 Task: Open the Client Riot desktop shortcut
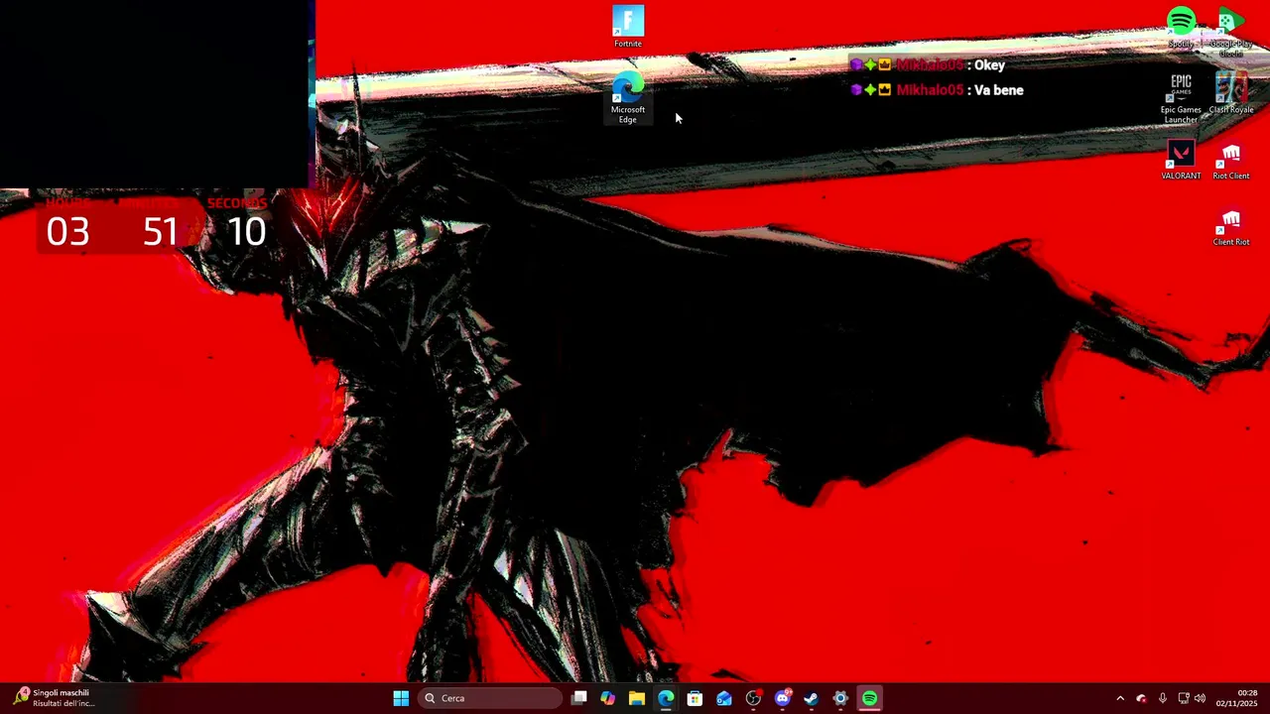(x=1231, y=225)
